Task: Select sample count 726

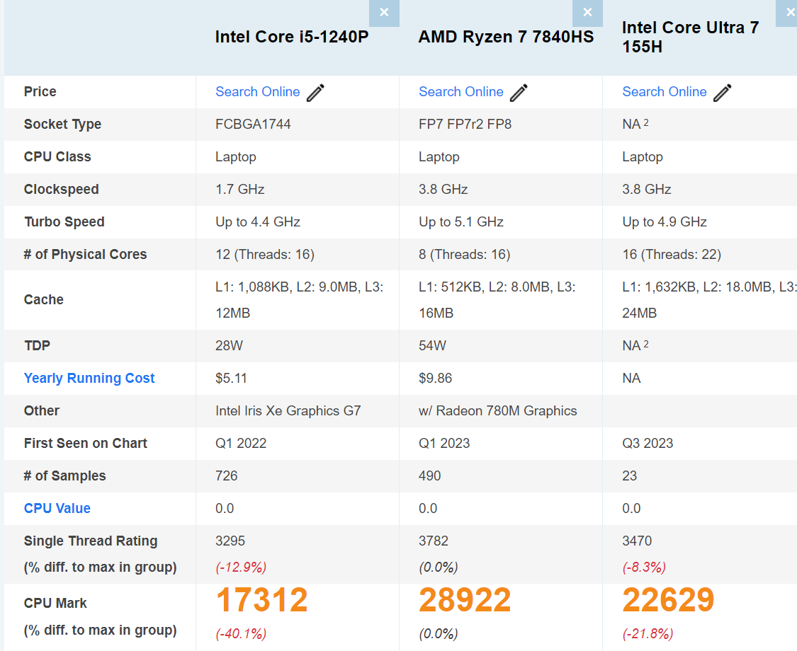Action: pos(227,476)
